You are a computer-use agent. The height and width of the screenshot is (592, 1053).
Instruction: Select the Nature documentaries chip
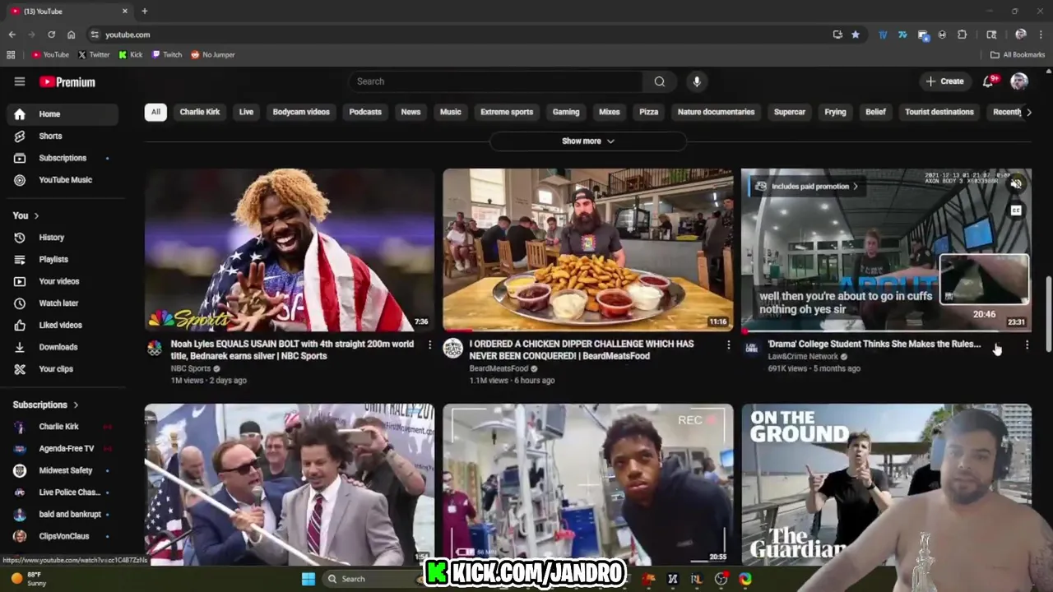click(716, 112)
